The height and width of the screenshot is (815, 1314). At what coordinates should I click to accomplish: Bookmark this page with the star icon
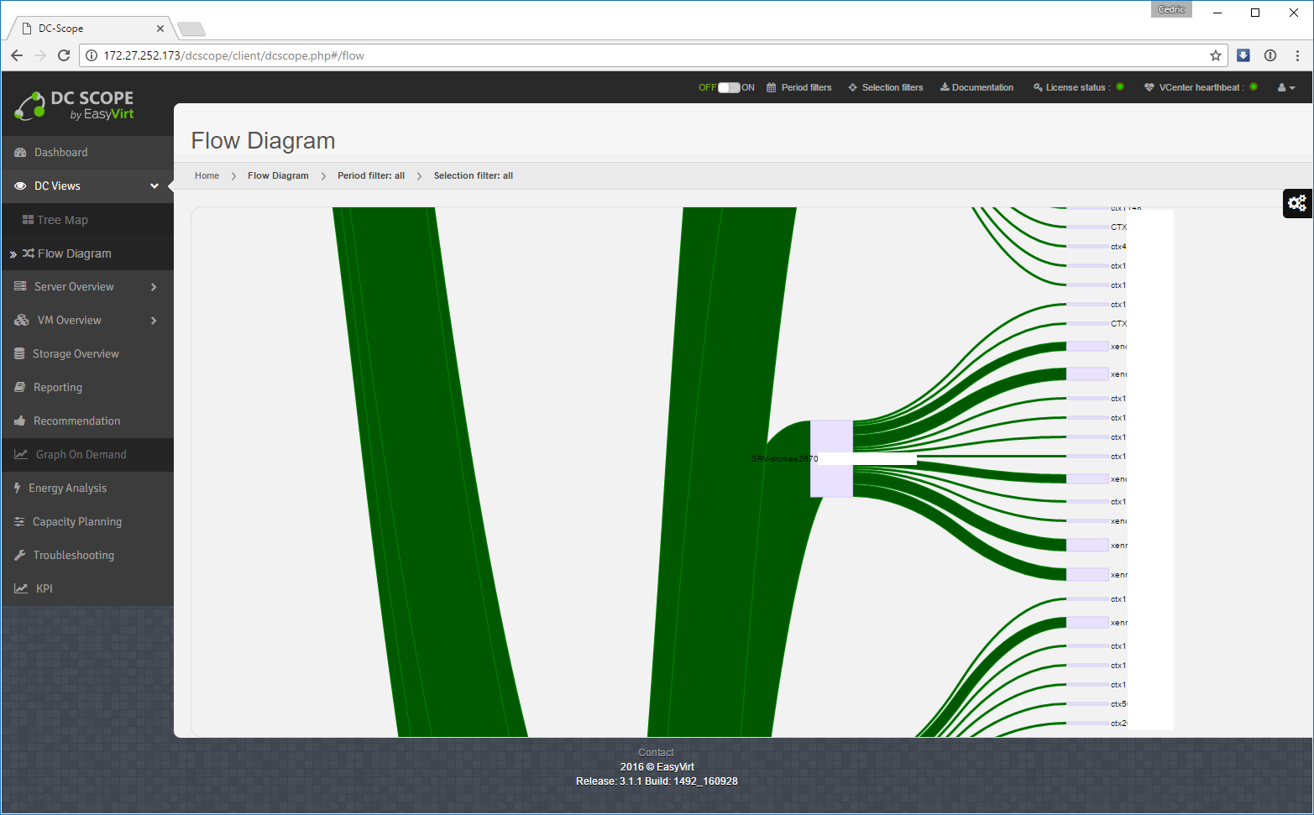click(1215, 55)
